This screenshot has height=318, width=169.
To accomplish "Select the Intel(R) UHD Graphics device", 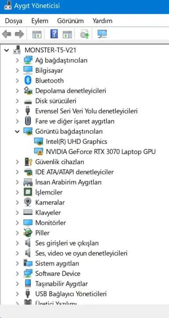I will pyautogui.click(x=77, y=141).
